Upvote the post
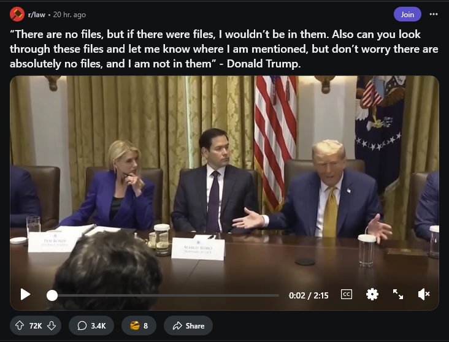The image size is (449, 342). (x=20, y=325)
